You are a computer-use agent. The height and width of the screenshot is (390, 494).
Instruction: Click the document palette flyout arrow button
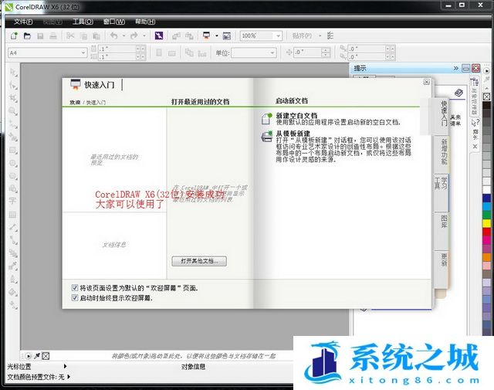[28, 356]
